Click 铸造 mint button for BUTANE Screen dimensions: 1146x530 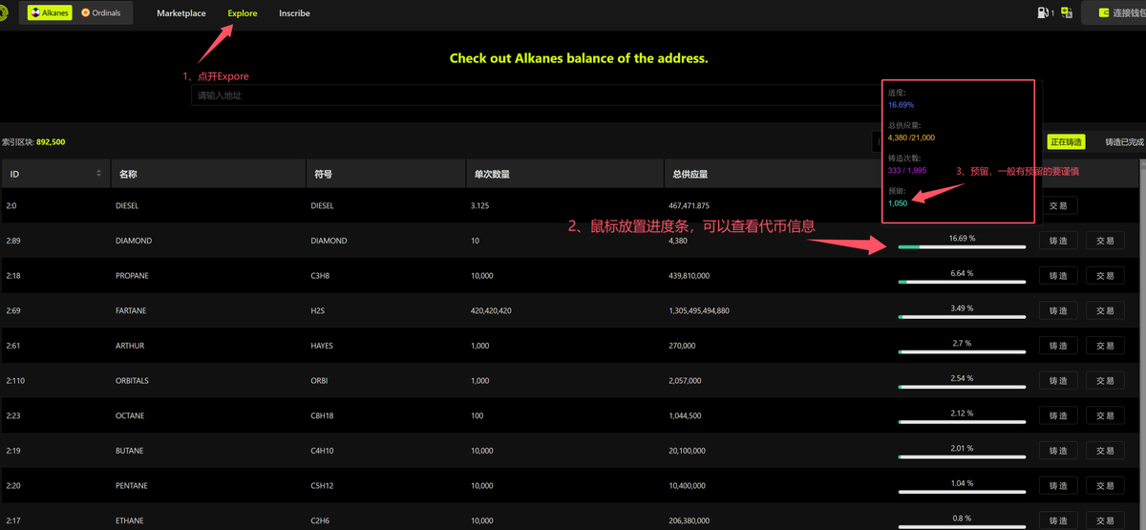coord(1058,451)
